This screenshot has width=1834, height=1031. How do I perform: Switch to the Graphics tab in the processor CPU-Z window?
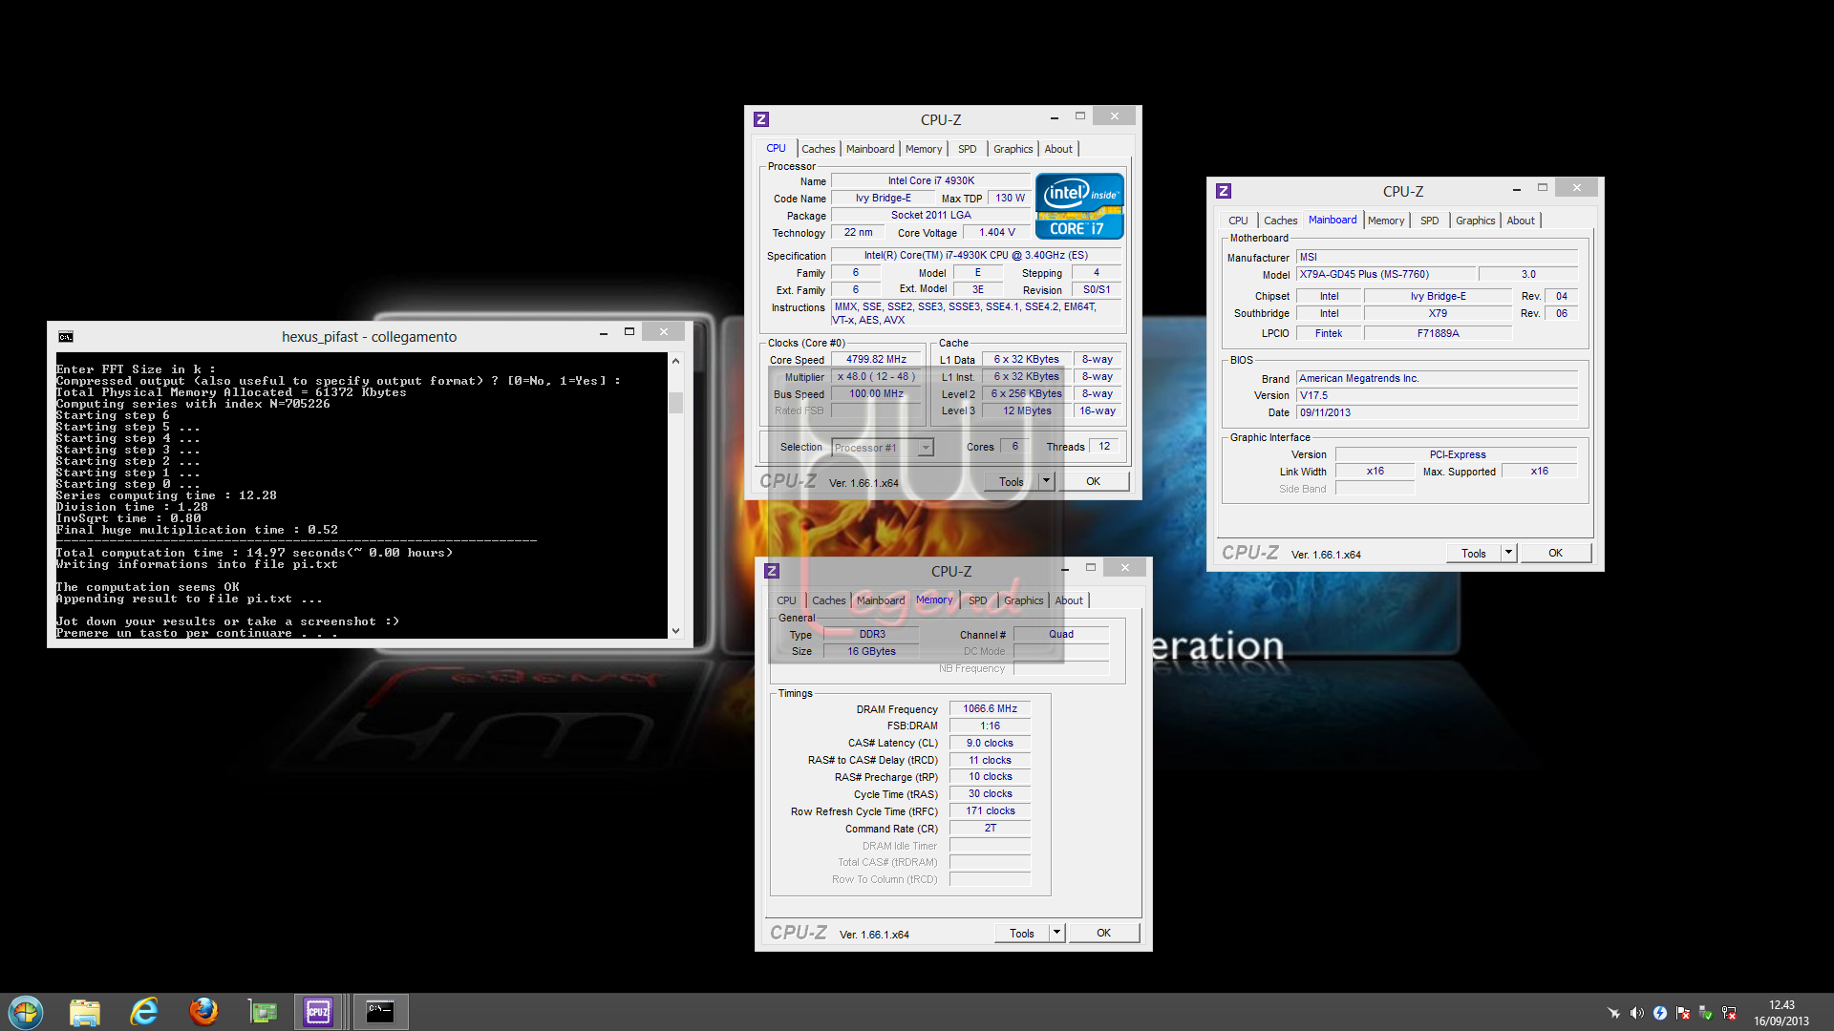(x=1013, y=149)
